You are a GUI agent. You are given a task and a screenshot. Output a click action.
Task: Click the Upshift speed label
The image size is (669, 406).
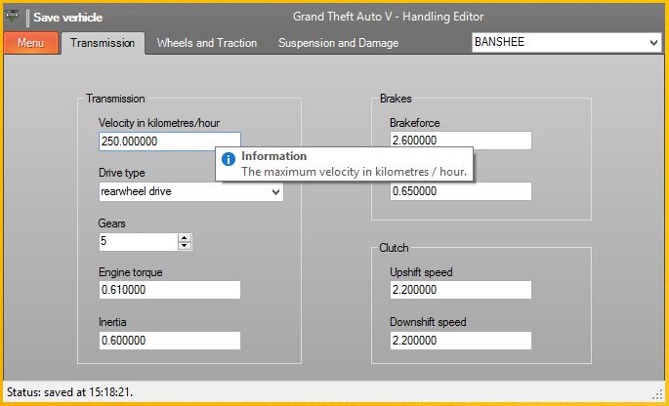(421, 272)
